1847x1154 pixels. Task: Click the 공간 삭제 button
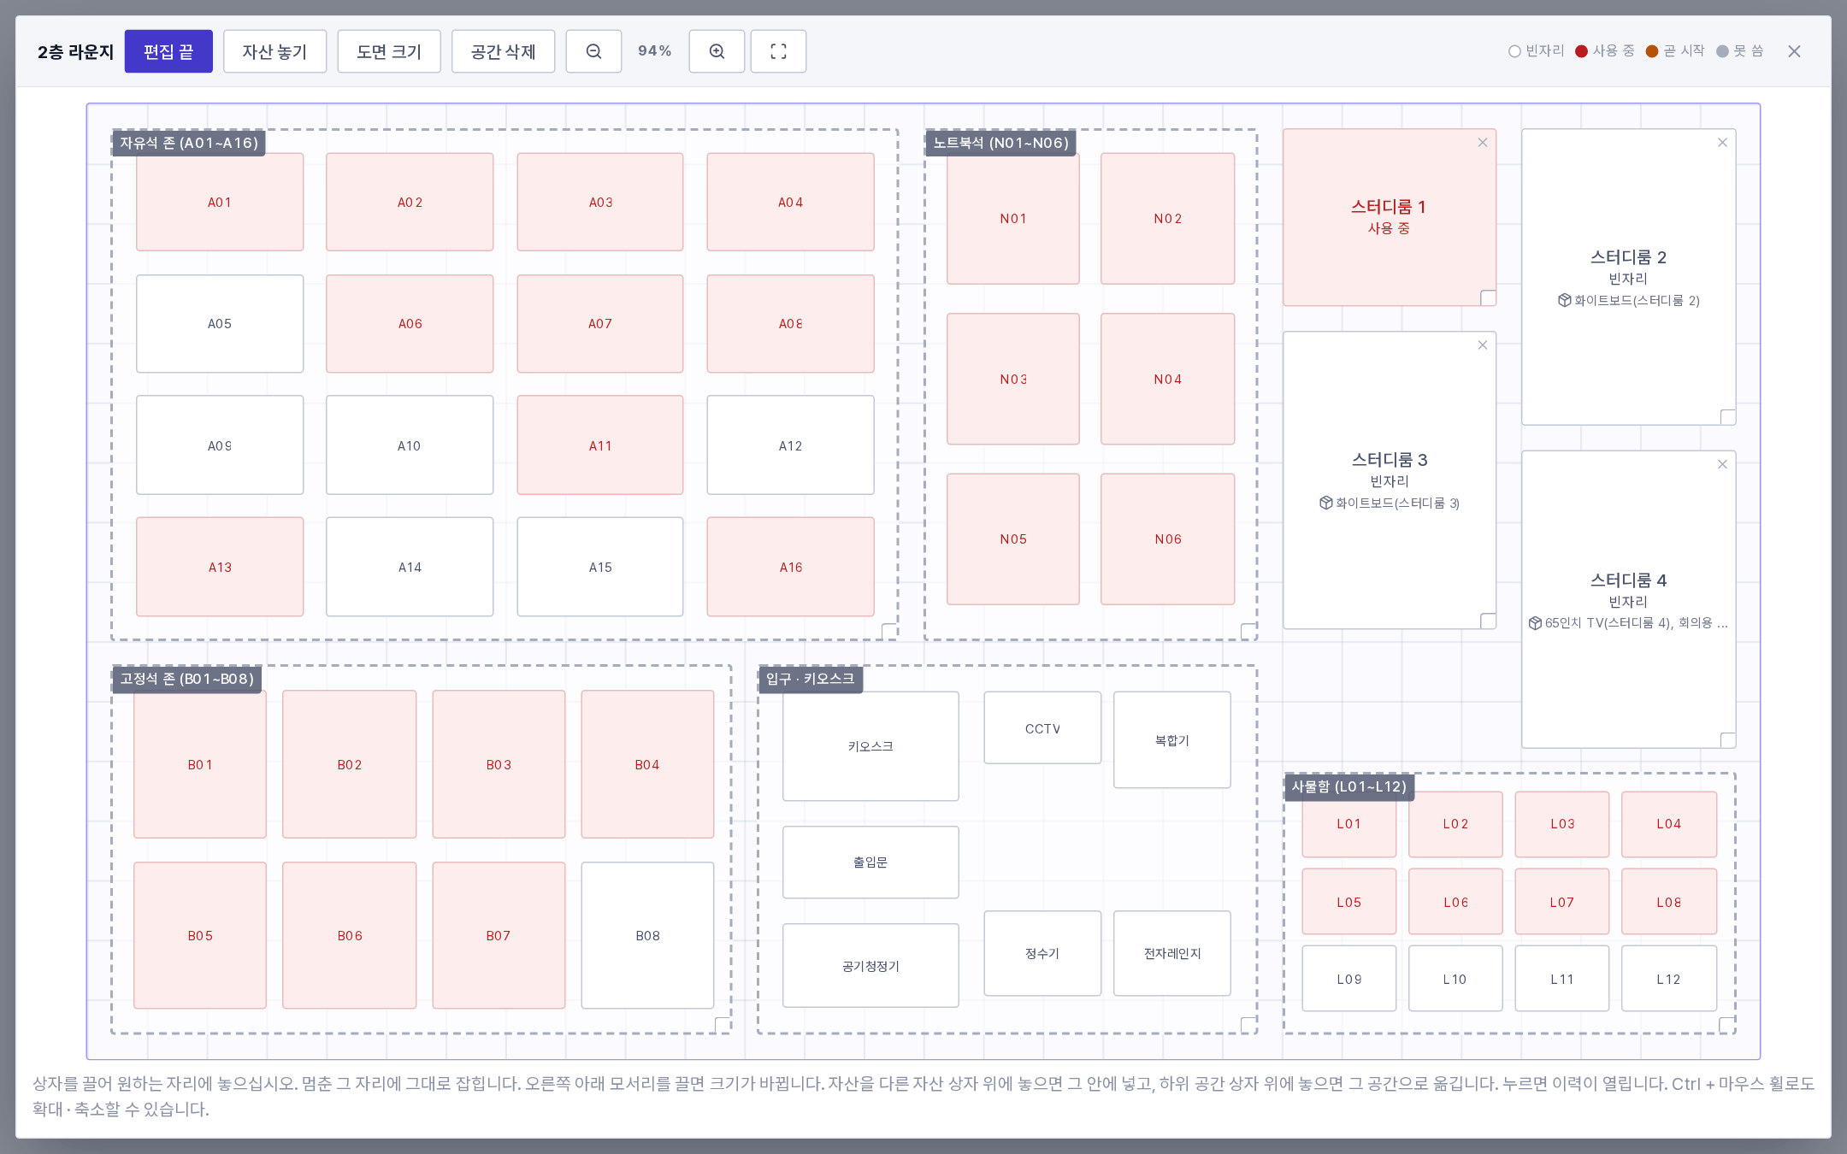[503, 51]
